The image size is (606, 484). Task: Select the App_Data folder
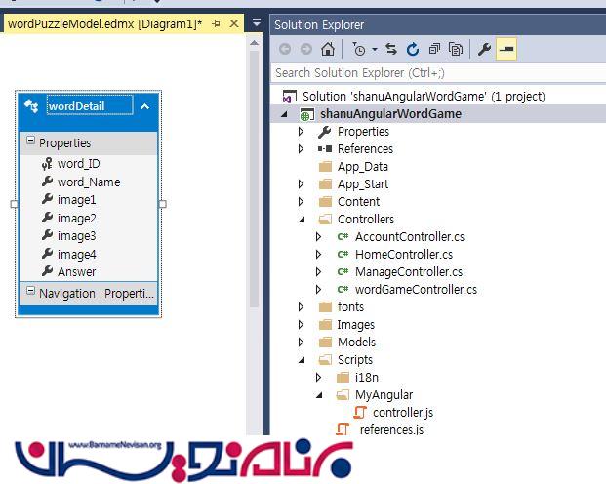point(362,167)
